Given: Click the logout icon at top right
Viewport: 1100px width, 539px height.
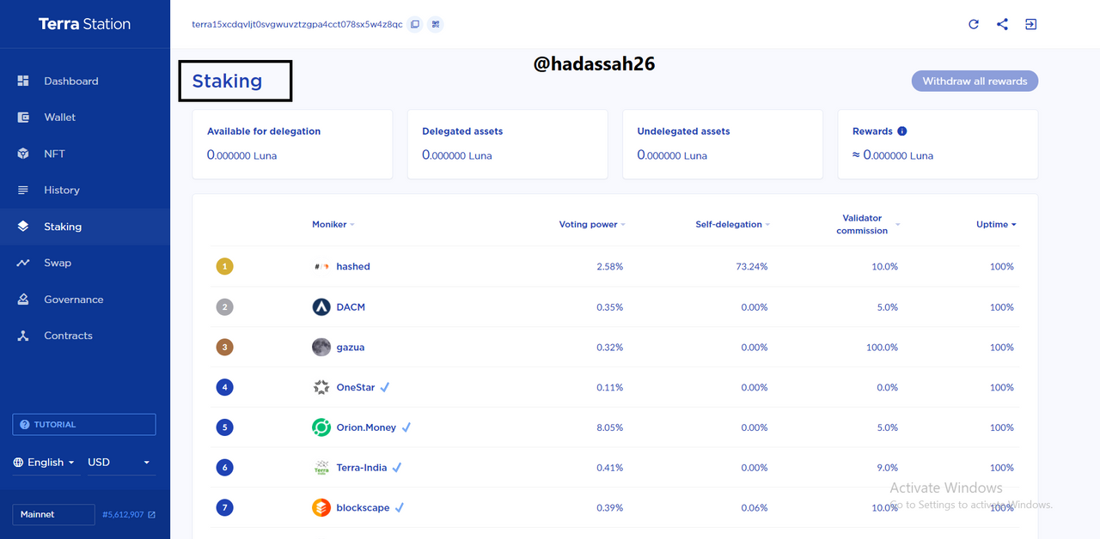Looking at the screenshot, I should click(x=1030, y=24).
